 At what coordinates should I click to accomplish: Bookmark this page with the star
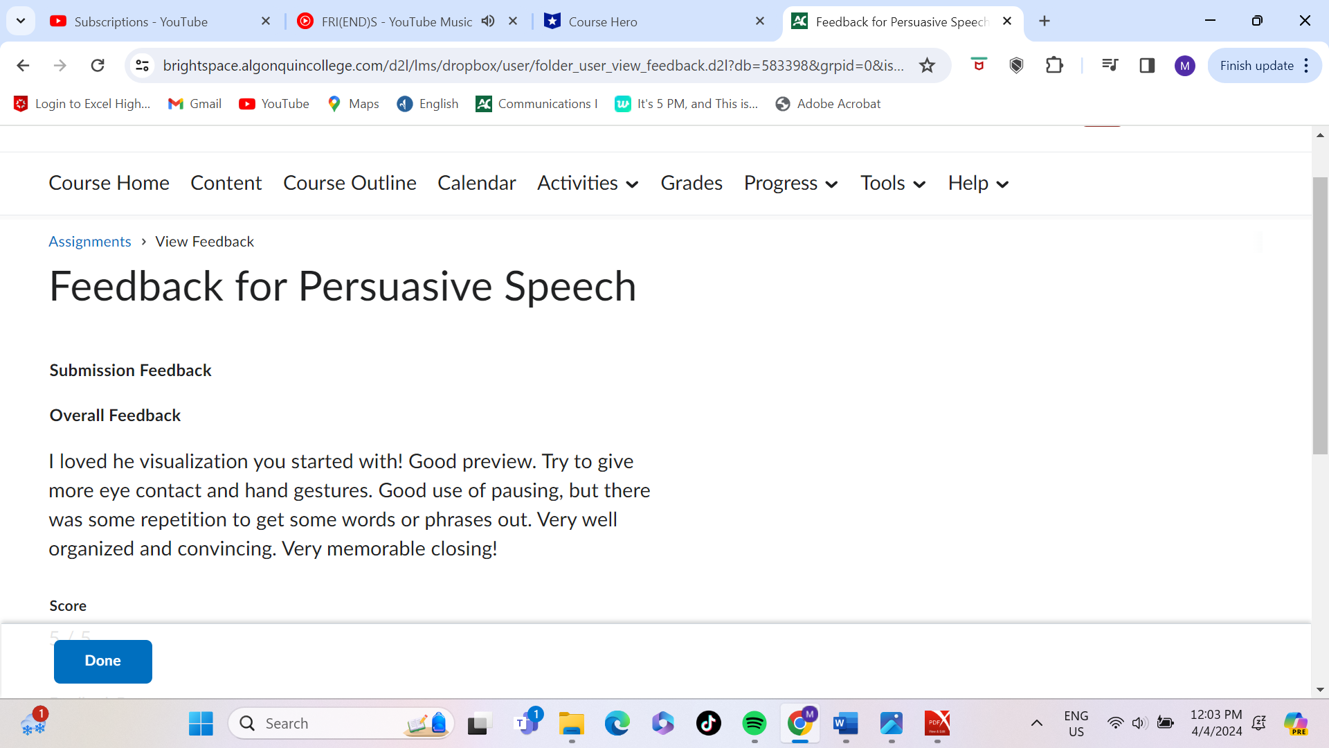pyautogui.click(x=927, y=65)
